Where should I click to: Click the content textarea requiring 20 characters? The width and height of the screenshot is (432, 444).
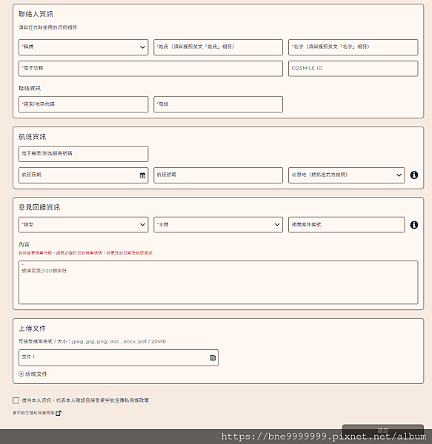click(219, 283)
